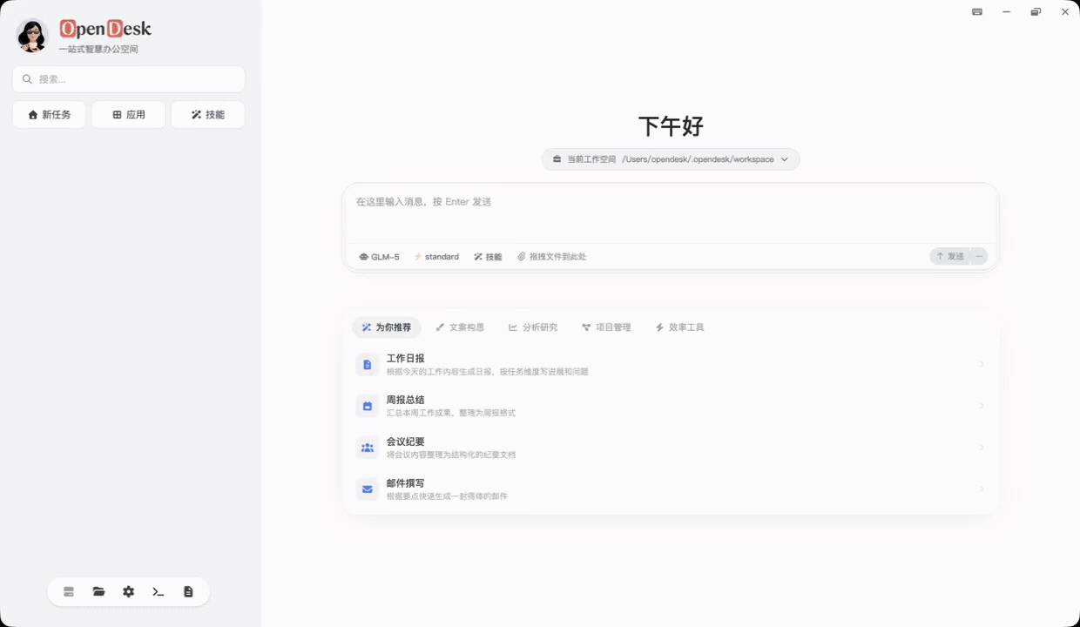The image size is (1080, 627).
Task: Change the standard mode selector
Action: (x=436, y=257)
